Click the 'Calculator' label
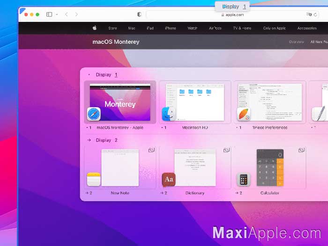The height and width of the screenshot is (246, 328). click(269, 193)
